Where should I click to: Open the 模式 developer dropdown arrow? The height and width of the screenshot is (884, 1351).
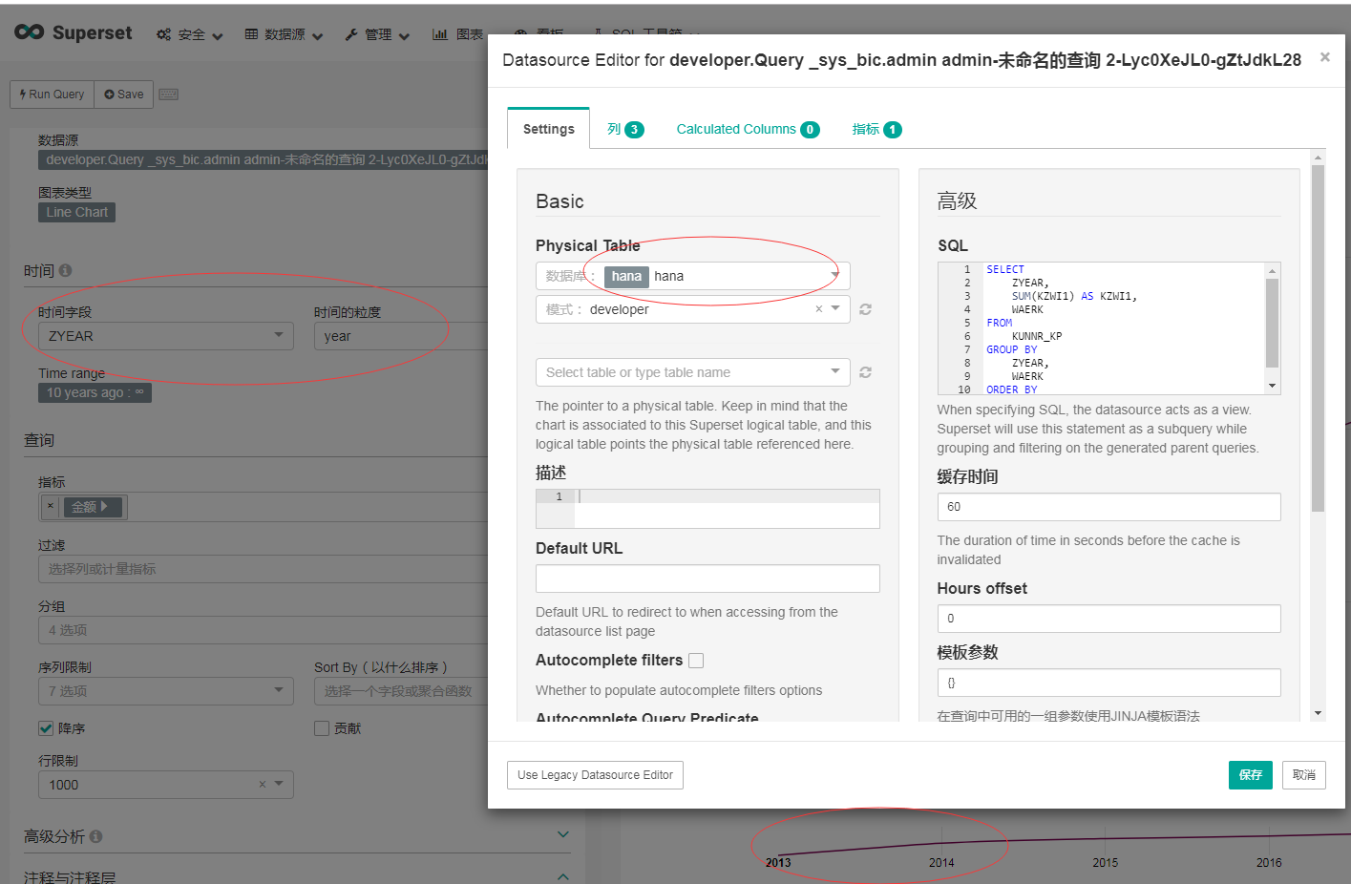tap(835, 309)
